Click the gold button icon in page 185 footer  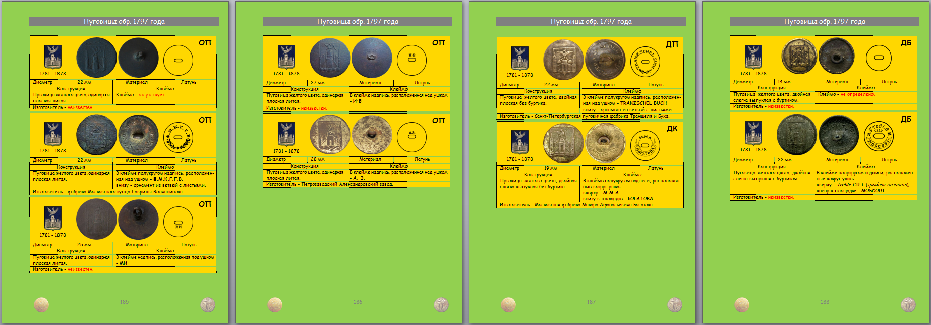[x=41, y=305]
